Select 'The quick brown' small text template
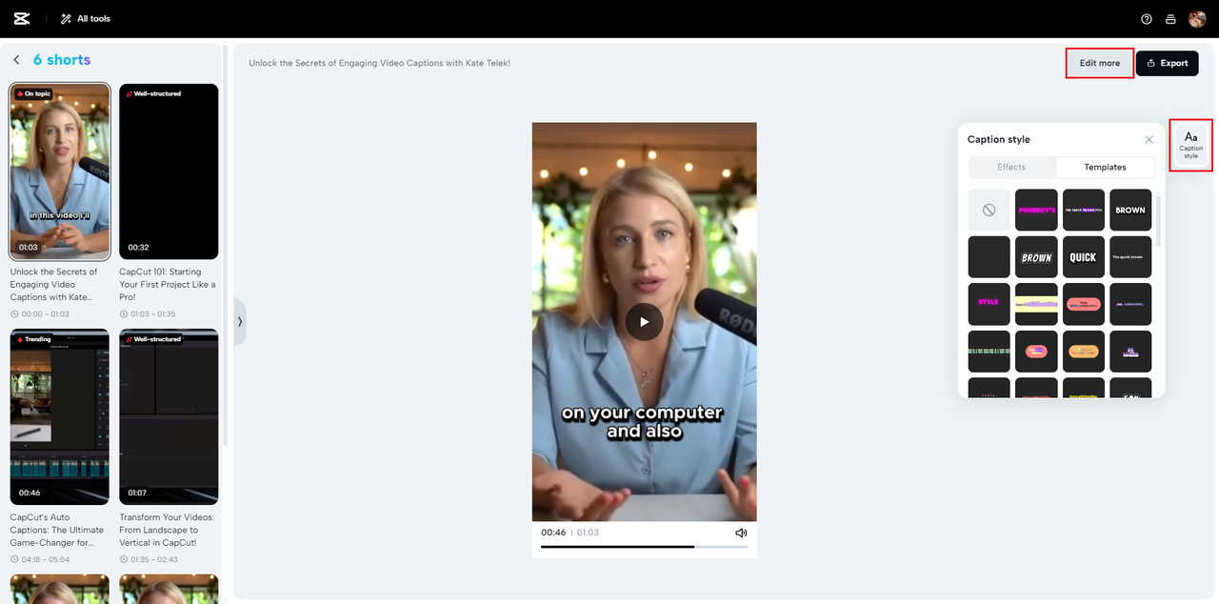Viewport: 1219px width, 604px height. pyautogui.click(x=1130, y=257)
